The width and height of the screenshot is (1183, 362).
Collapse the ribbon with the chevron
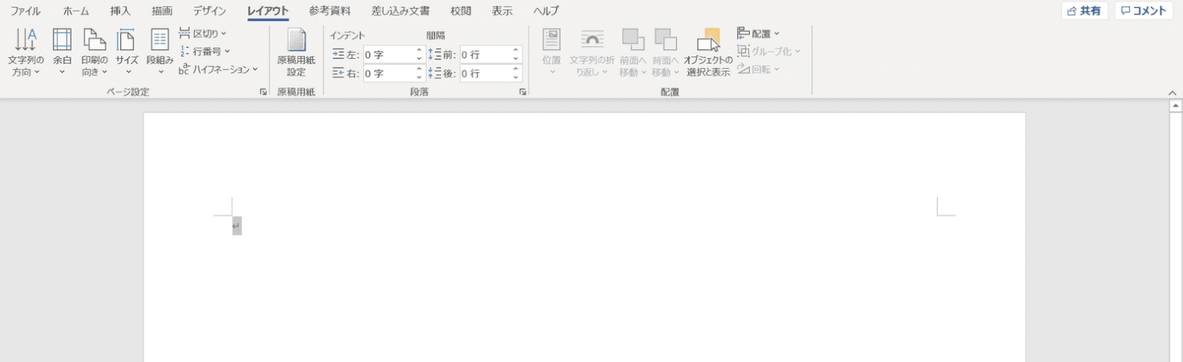click(1172, 93)
